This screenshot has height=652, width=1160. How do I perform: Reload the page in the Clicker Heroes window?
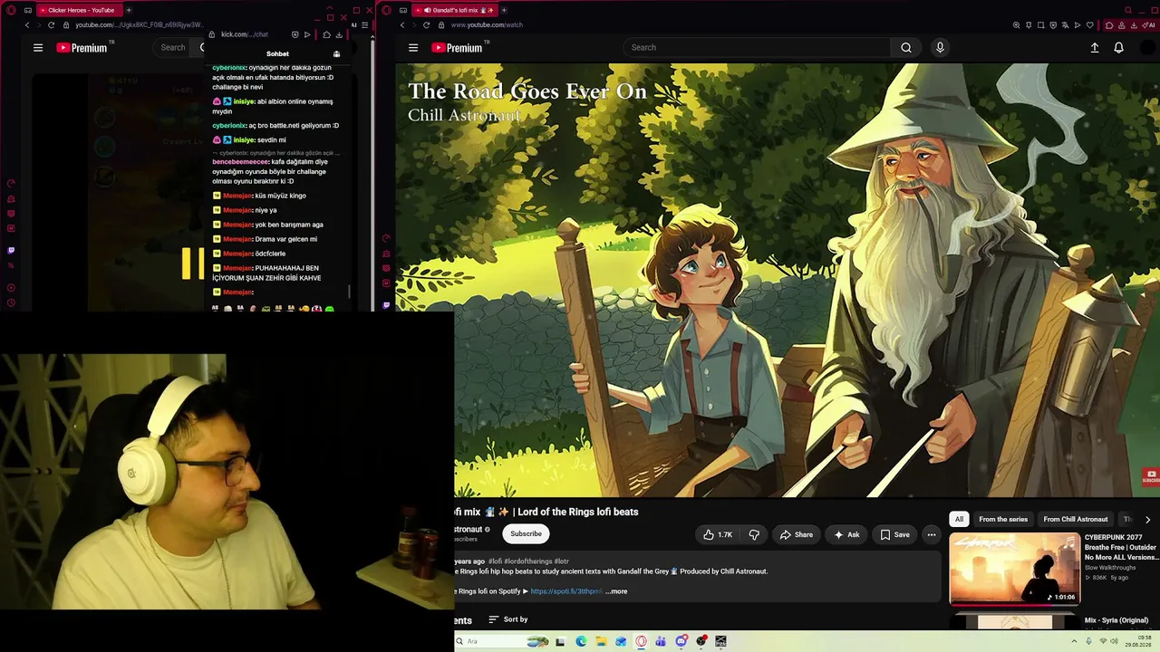coord(51,24)
